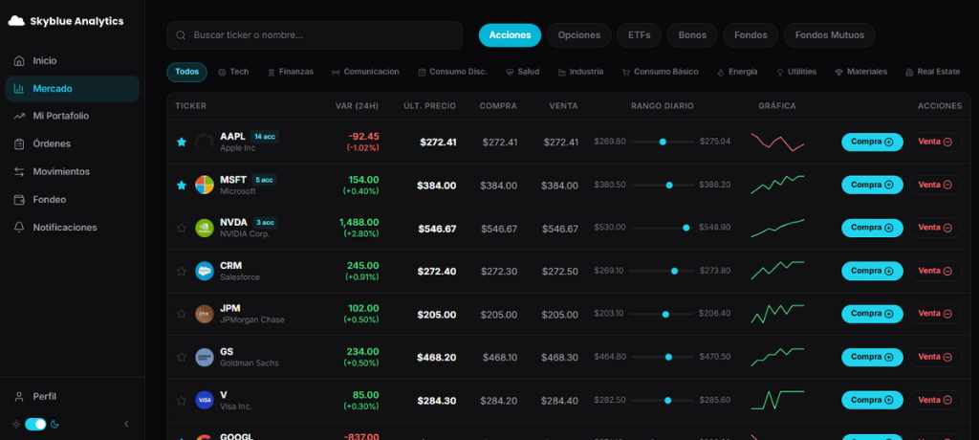Filter by Consumo Básico sector

[660, 72]
